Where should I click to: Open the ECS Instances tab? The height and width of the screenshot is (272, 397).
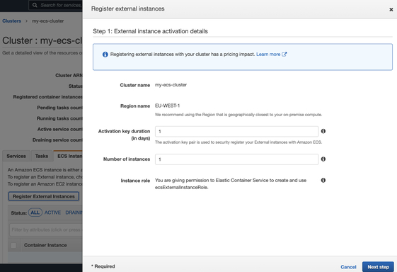68,156
